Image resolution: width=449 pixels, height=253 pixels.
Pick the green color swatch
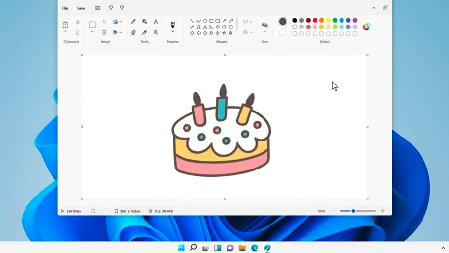(x=335, y=20)
